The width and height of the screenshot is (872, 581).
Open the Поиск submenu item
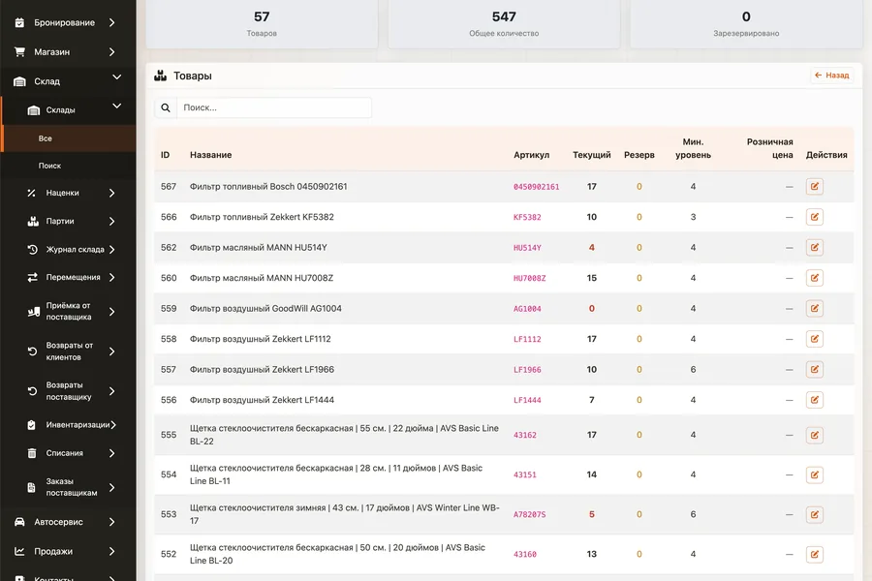(68, 166)
